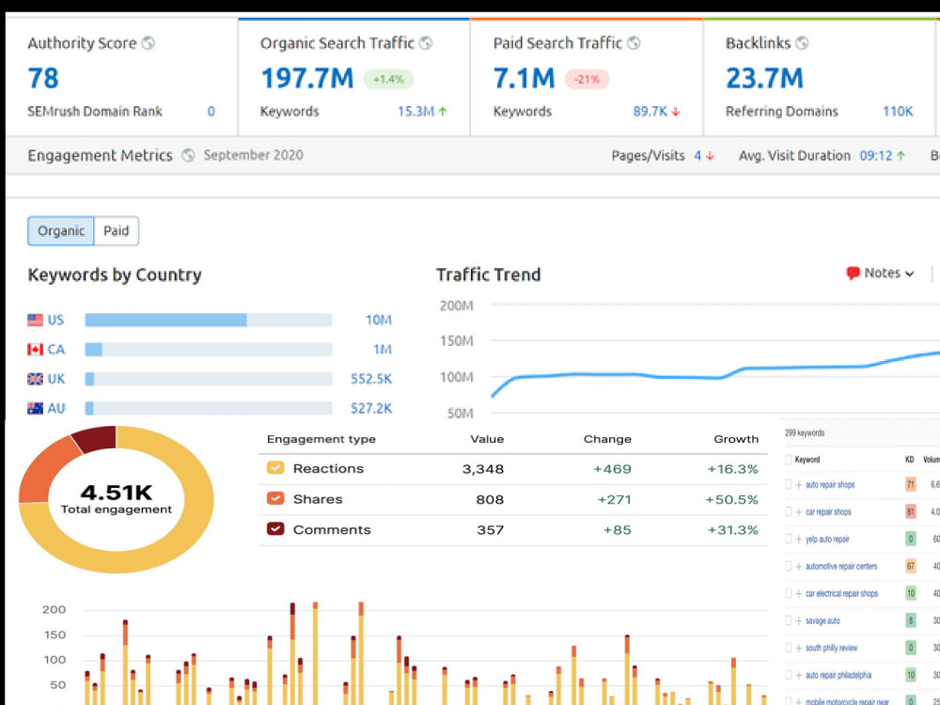This screenshot has height=705, width=940.
Task: Click the plus icon for south philly review
Action: tap(798, 648)
